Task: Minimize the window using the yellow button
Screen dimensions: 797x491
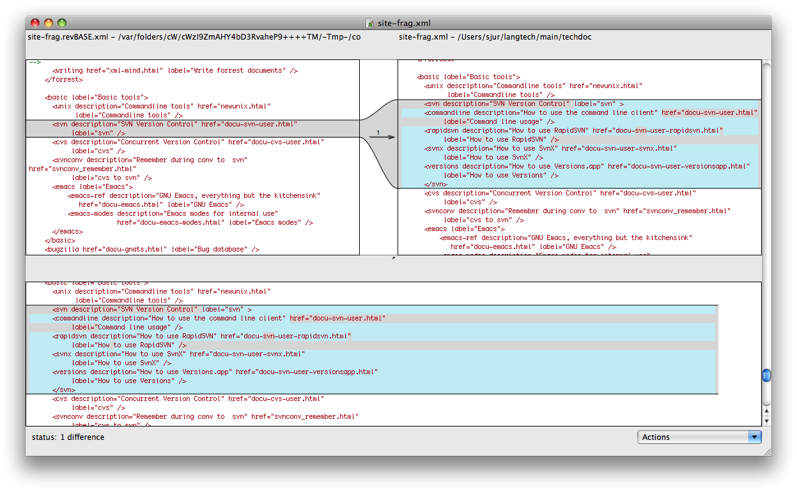Action: (x=48, y=23)
